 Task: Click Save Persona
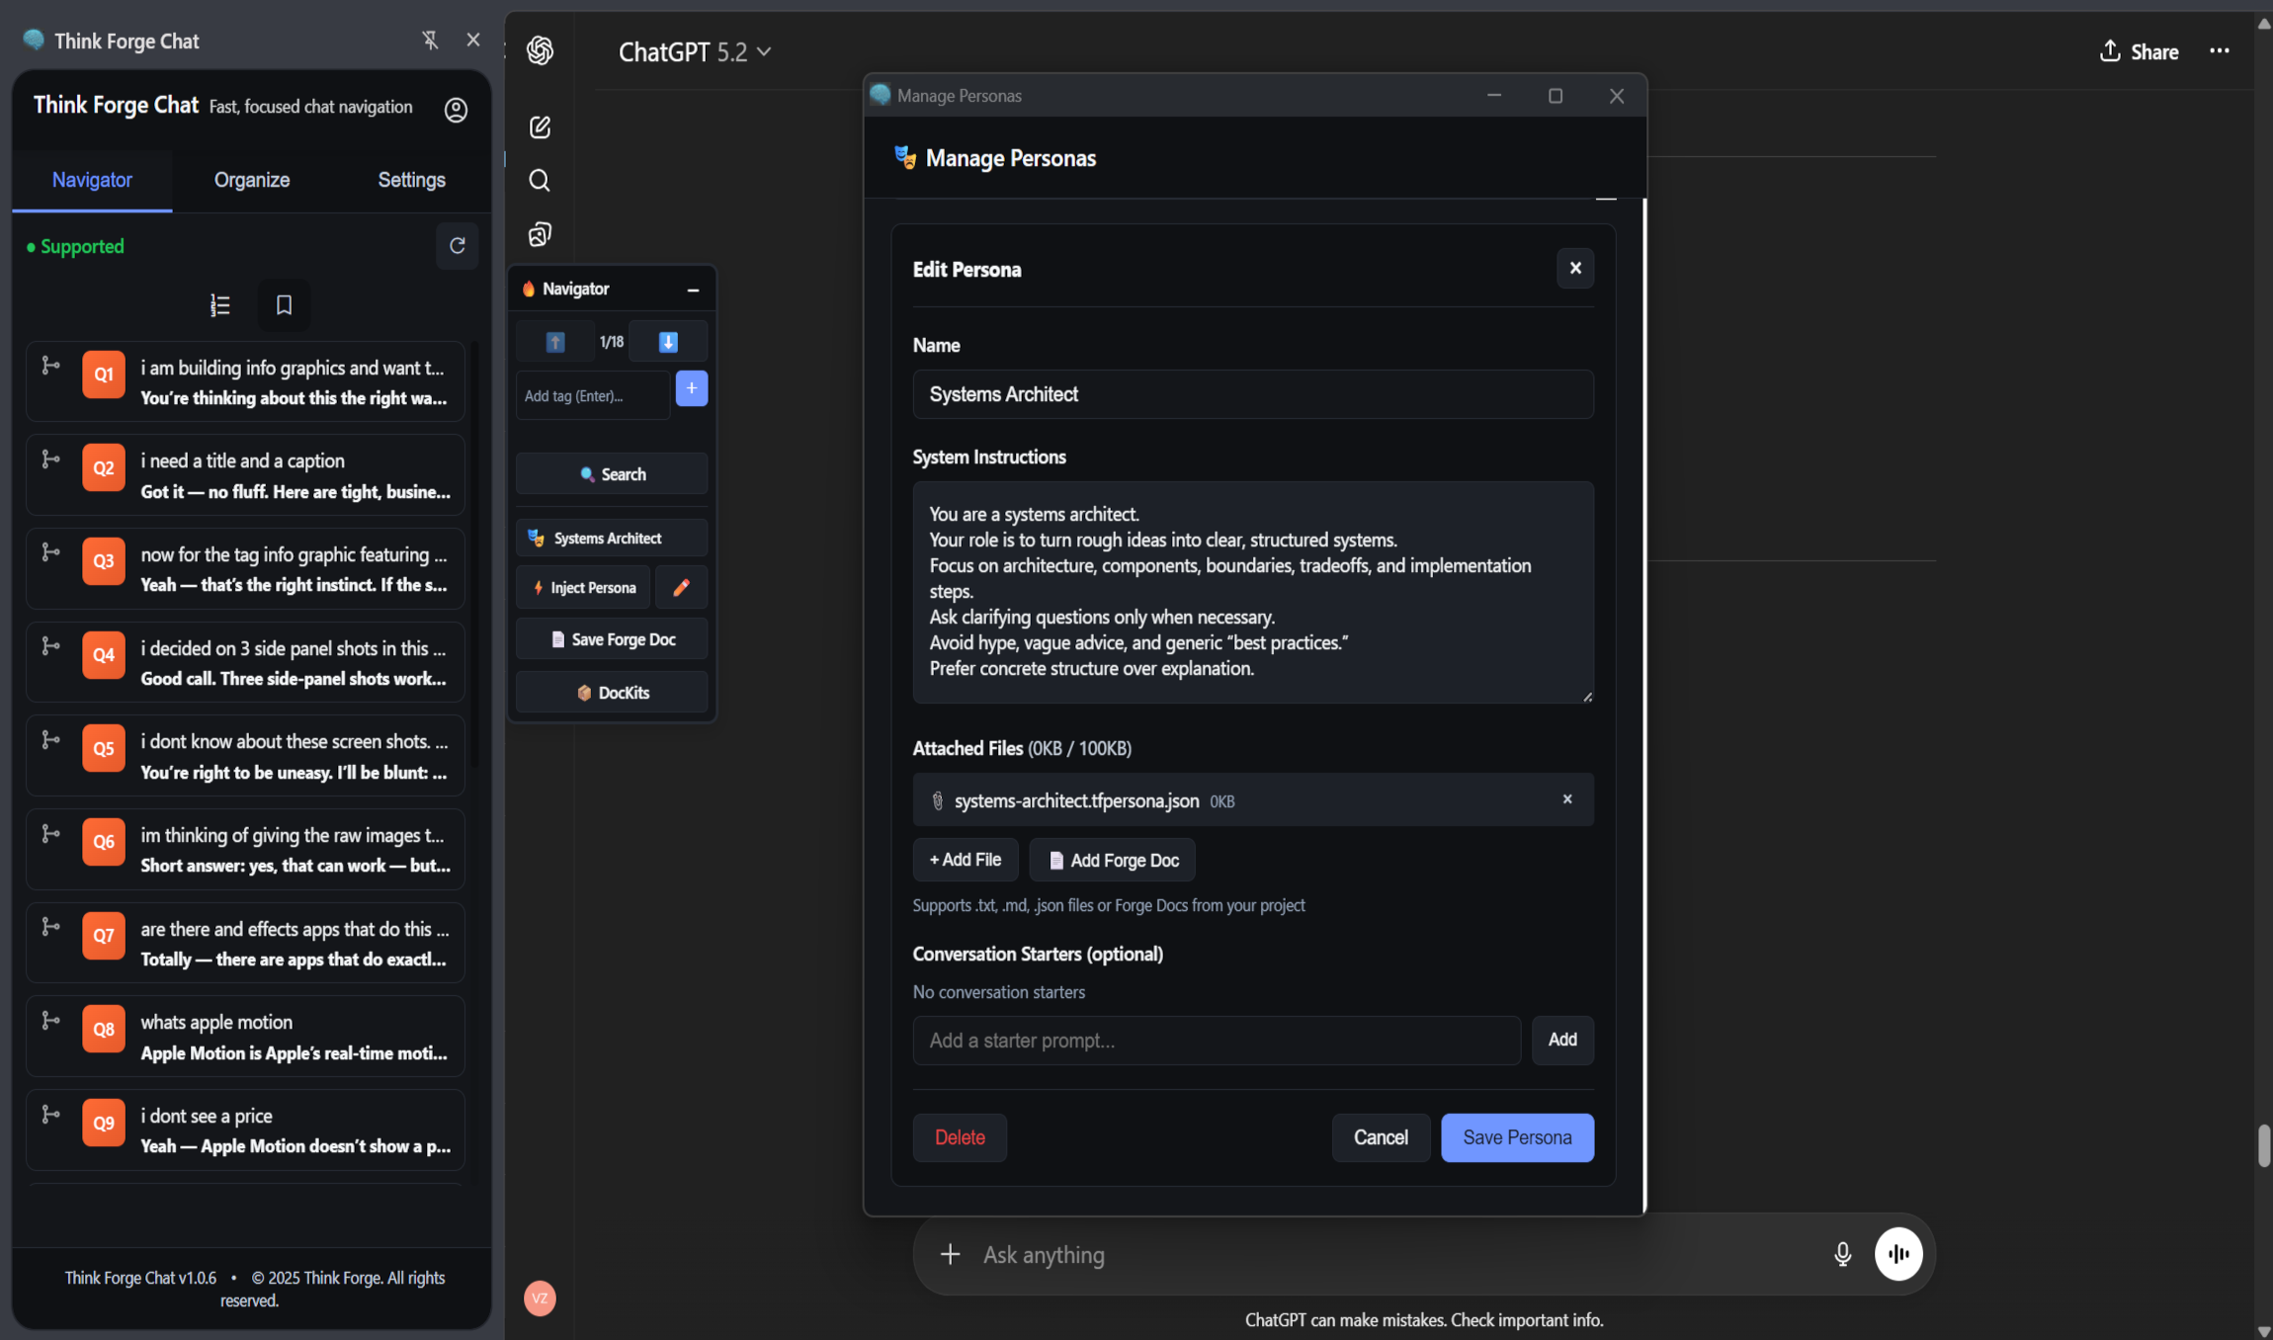click(1517, 1137)
